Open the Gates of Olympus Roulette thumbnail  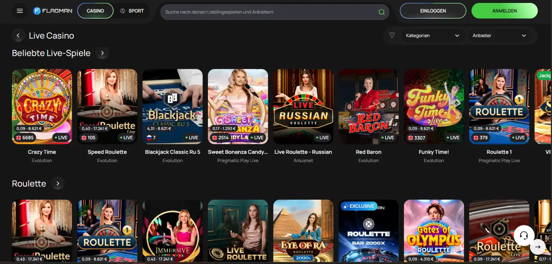tap(434, 231)
